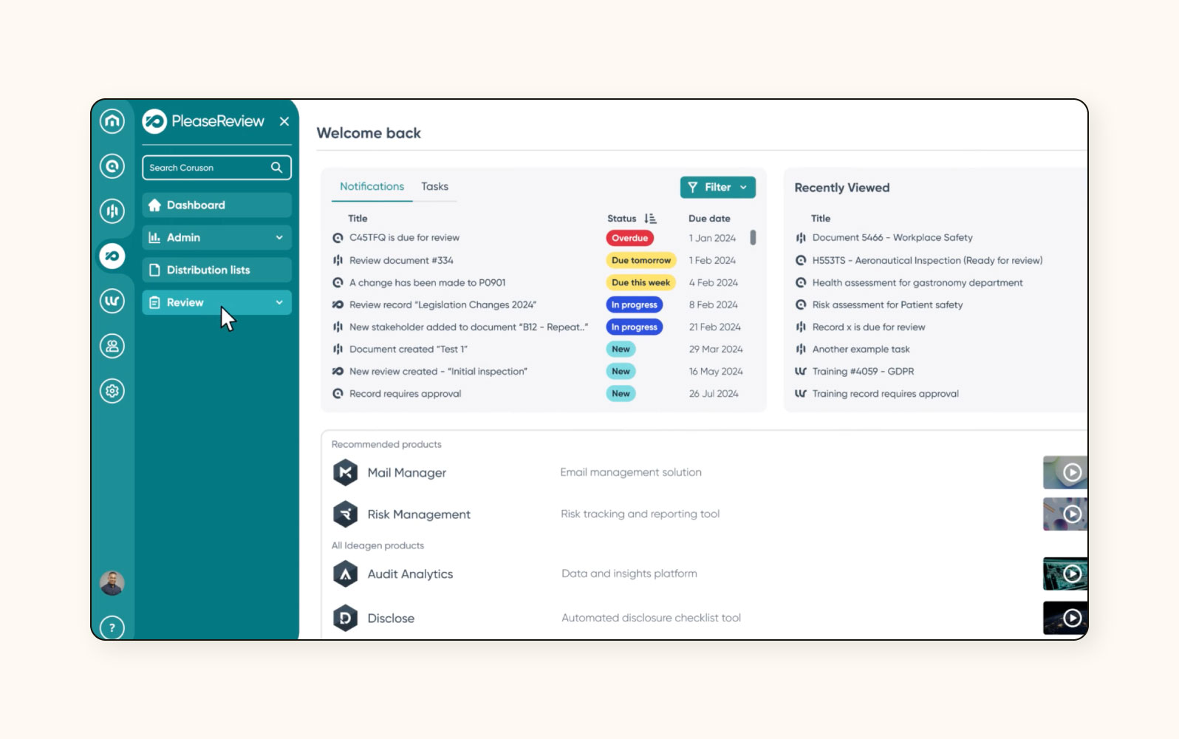Click the icon beside "Document 5466 - Workplace Safety"

pos(801,238)
